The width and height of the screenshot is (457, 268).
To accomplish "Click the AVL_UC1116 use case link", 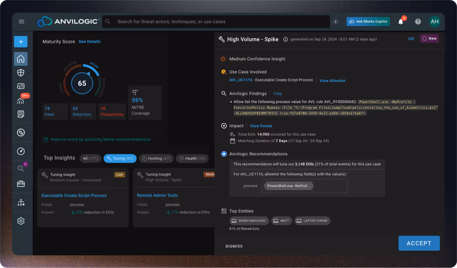I will [x=240, y=80].
